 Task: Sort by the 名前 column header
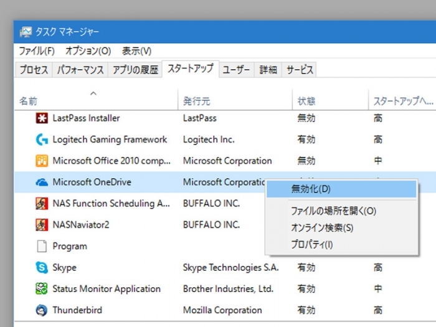pos(28,101)
